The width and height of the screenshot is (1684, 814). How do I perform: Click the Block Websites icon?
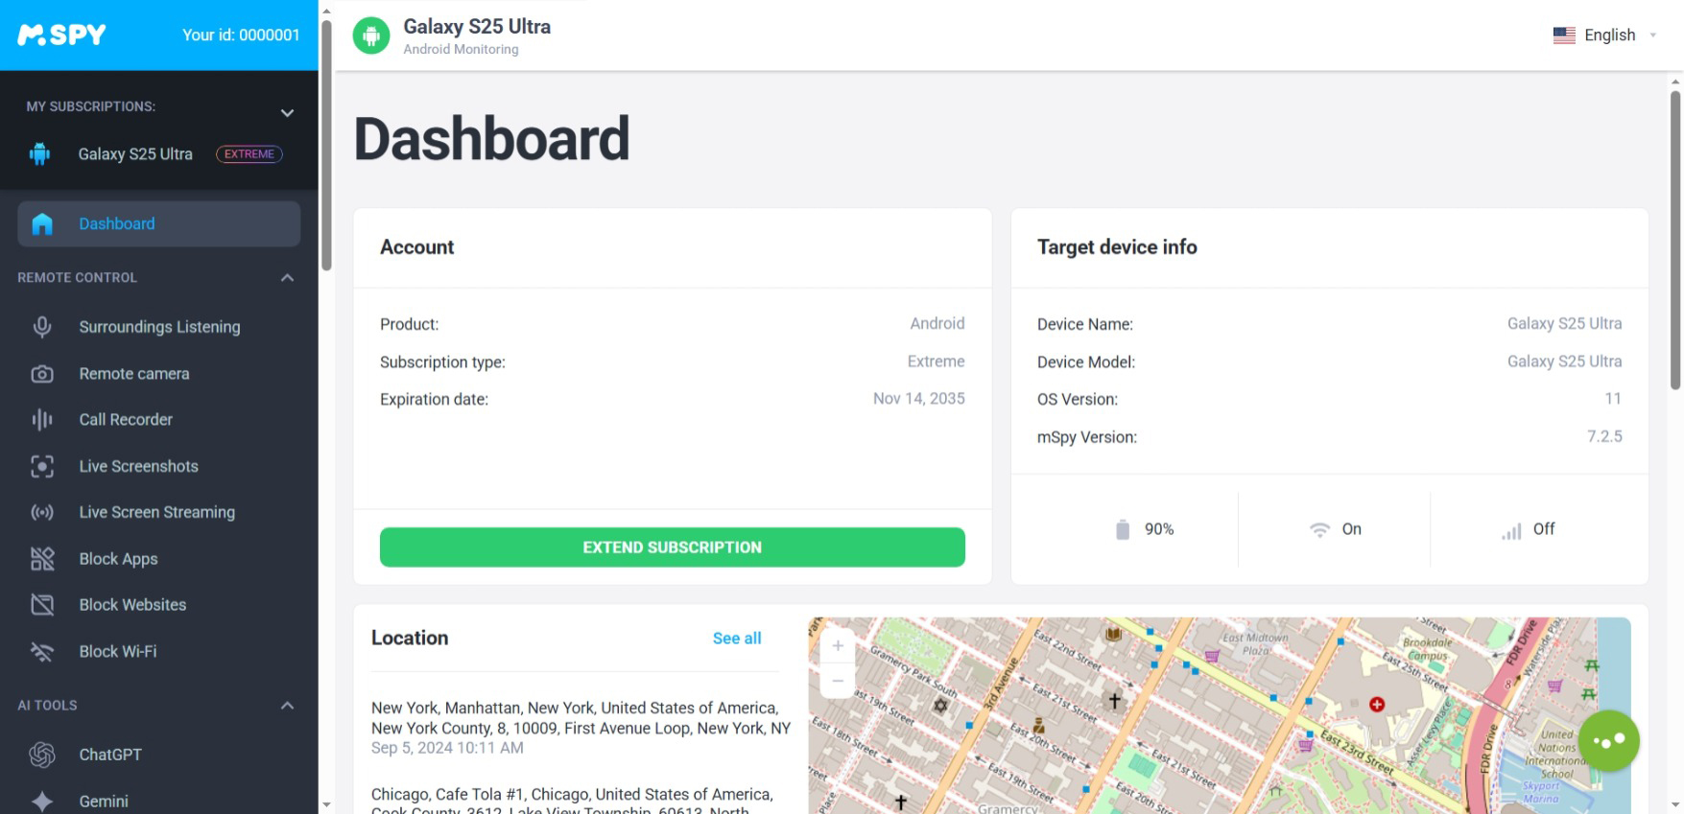pyautogui.click(x=42, y=605)
